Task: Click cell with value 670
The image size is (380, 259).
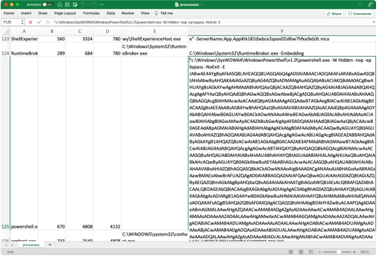Action: (52, 143)
